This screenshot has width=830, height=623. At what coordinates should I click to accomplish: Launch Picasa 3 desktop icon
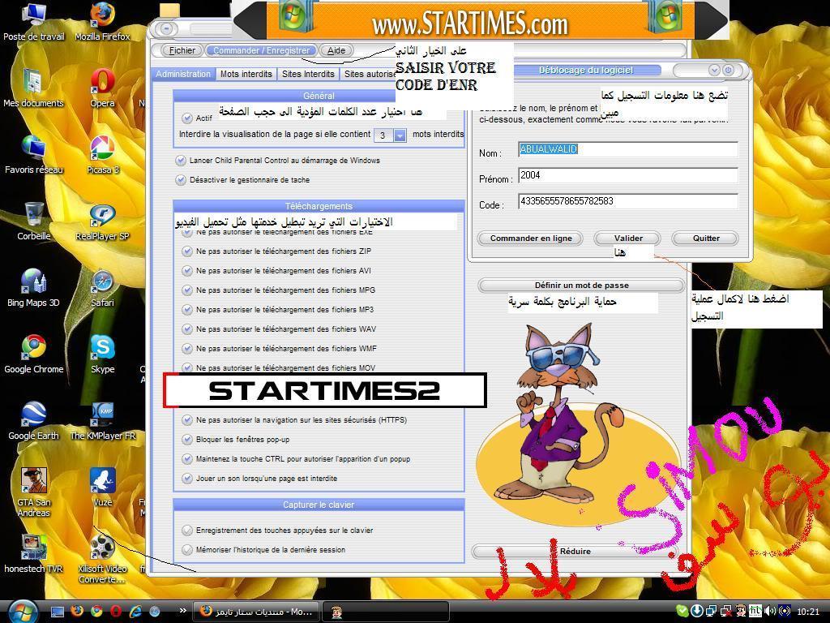[102, 154]
